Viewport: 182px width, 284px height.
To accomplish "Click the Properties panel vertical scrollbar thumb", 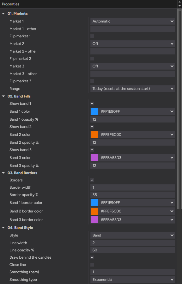I will [x=179, y=109].
